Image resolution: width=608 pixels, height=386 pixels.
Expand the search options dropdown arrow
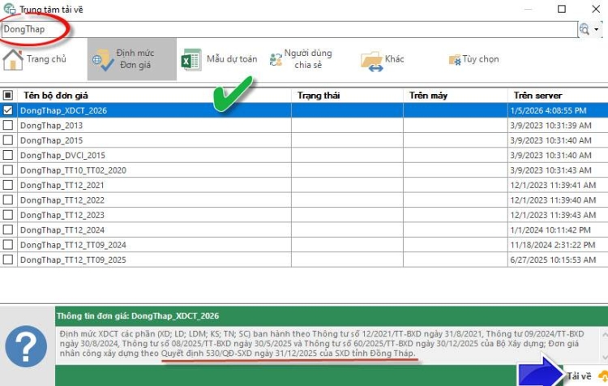[x=597, y=29]
